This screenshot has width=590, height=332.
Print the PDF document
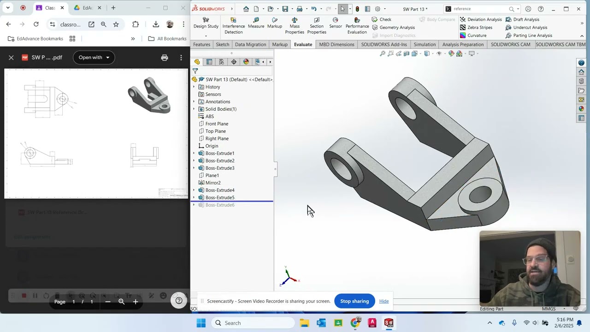click(165, 58)
